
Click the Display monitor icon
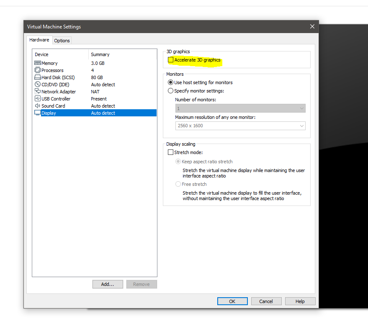pos(38,113)
